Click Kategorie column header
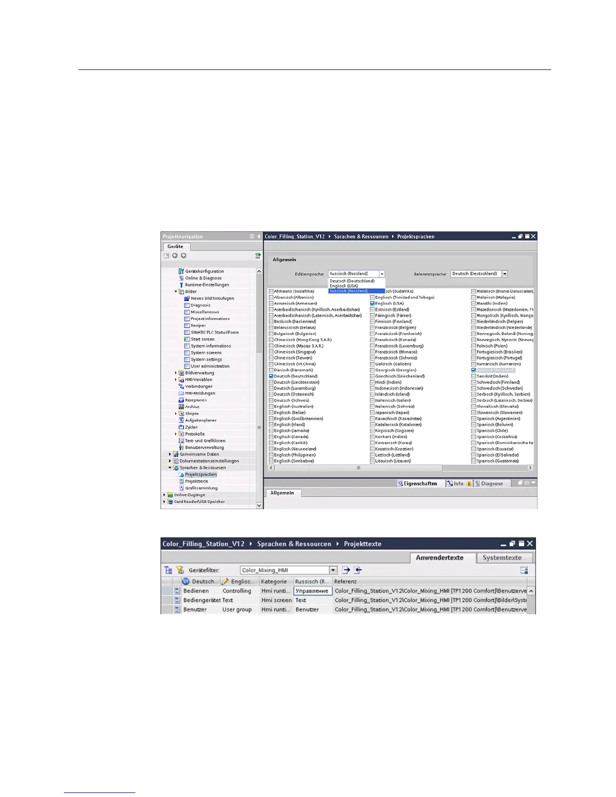The height and width of the screenshot is (797, 616). [x=276, y=581]
